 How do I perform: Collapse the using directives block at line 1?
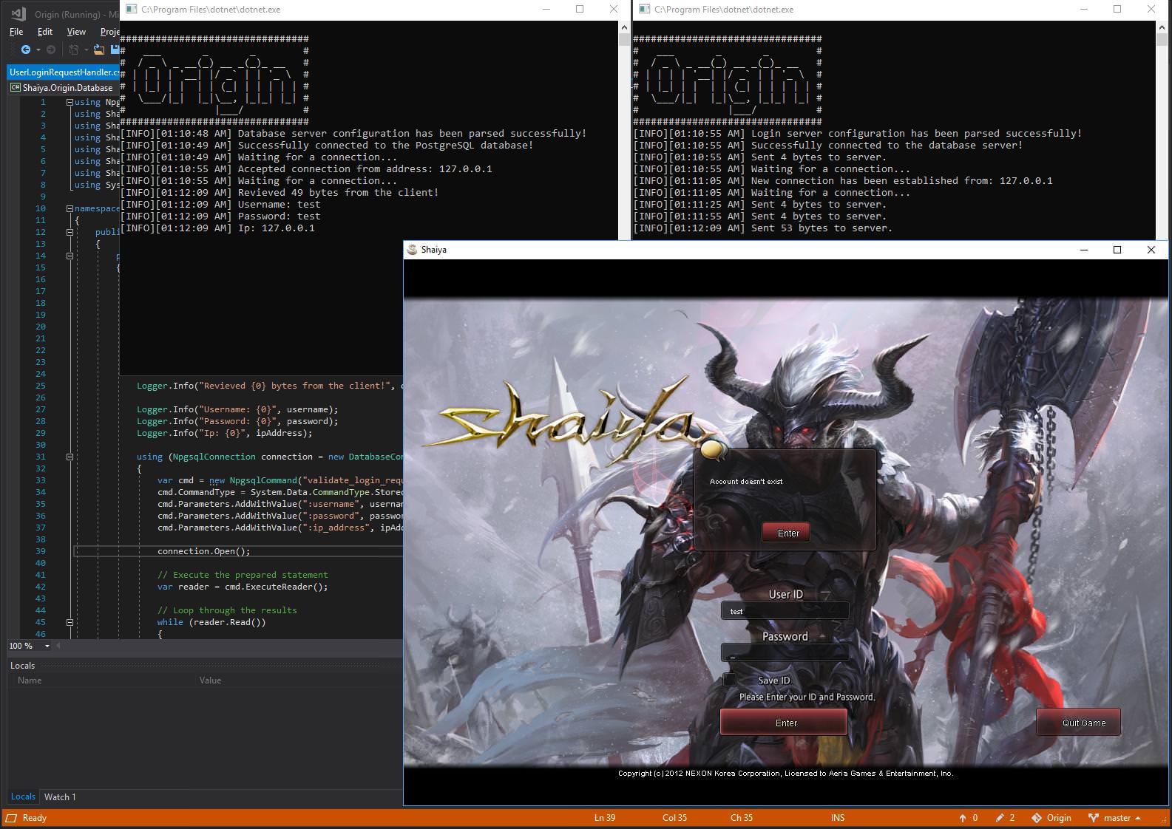70,102
